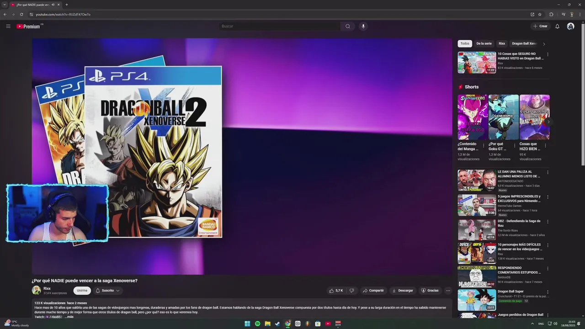Select the 'Dragon Ball Xeno' filter chip
This screenshot has width=585, height=329.
[524, 43]
